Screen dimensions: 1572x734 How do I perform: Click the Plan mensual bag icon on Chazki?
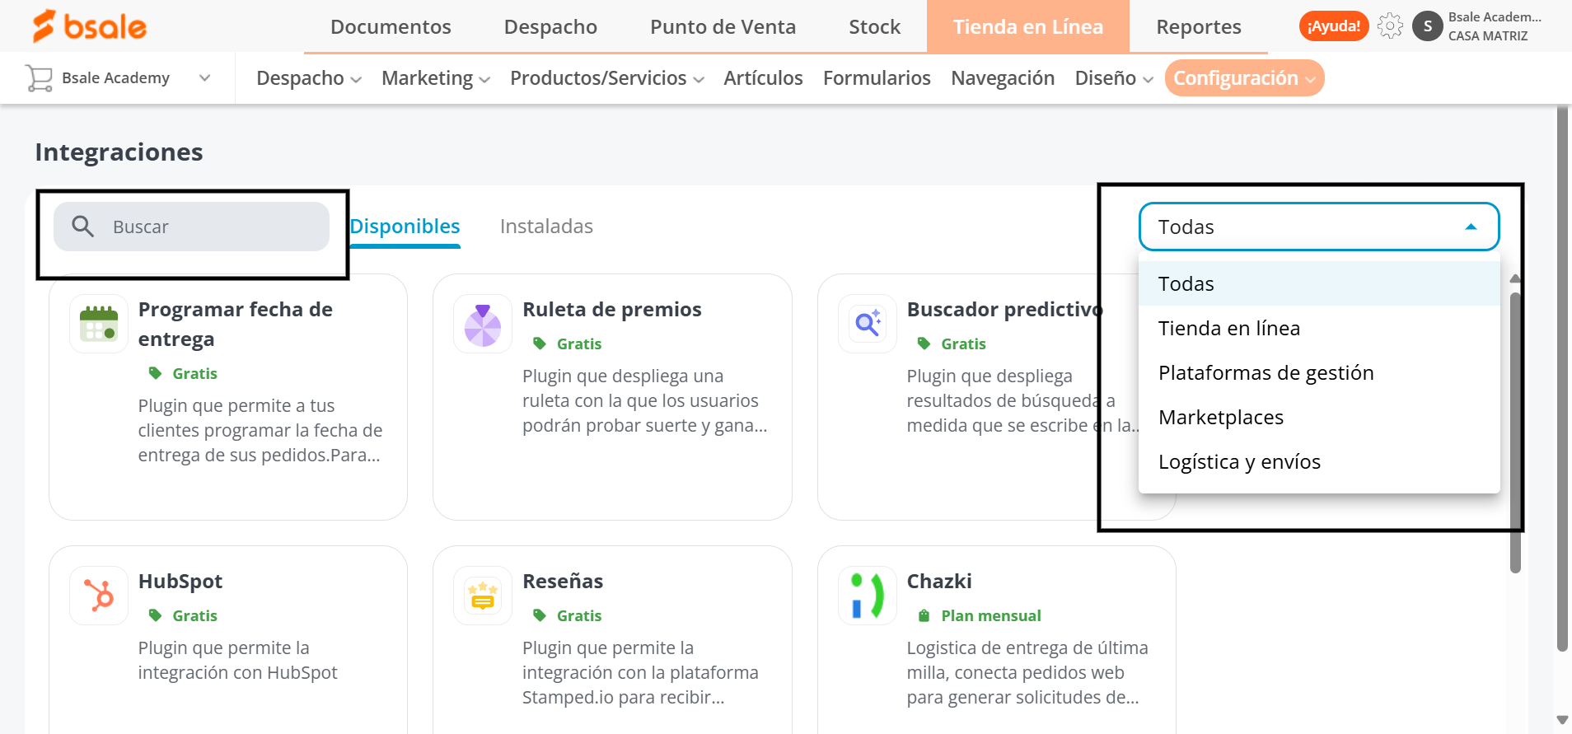[924, 615]
